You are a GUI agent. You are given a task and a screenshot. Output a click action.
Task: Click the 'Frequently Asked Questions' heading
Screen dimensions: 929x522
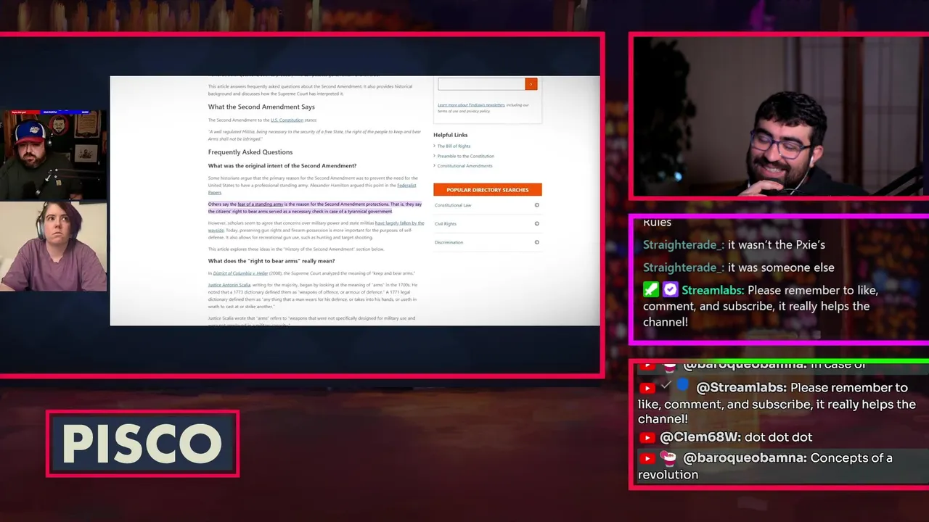tap(250, 152)
